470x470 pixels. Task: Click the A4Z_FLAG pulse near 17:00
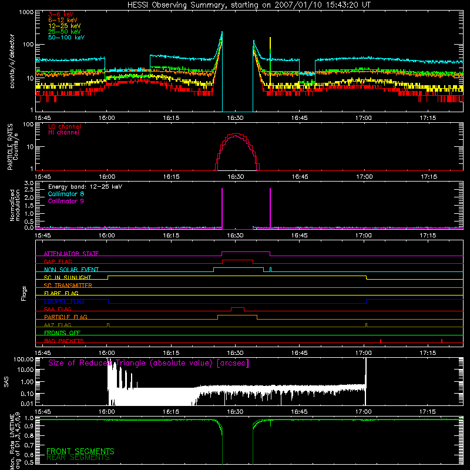point(366,325)
